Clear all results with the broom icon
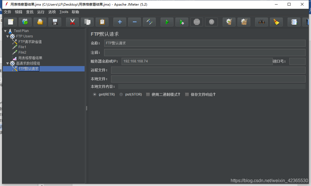 pyautogui.click(x=276, y=22)
